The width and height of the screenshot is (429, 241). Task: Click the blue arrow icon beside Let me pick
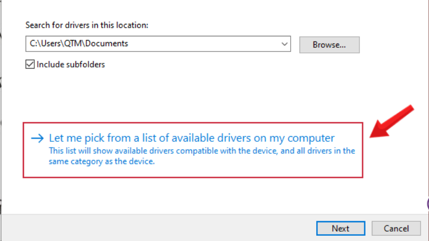tap(38, 139)
